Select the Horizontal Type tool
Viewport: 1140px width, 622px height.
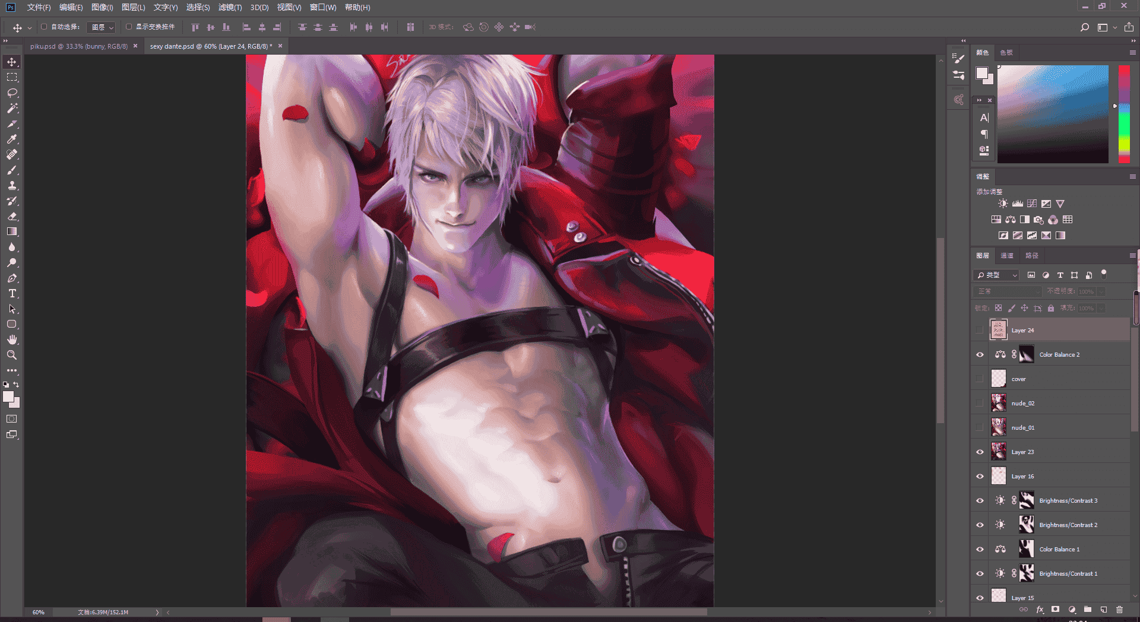[x=12, y=293]
